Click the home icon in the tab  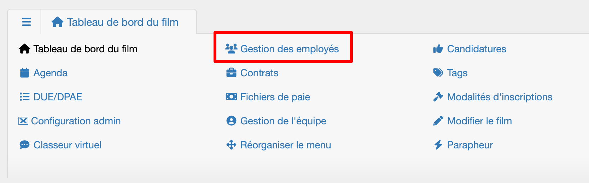click(57, 22)
